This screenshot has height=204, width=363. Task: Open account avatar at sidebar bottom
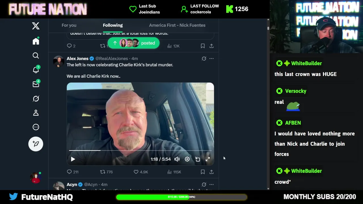(x=36, y=178)
